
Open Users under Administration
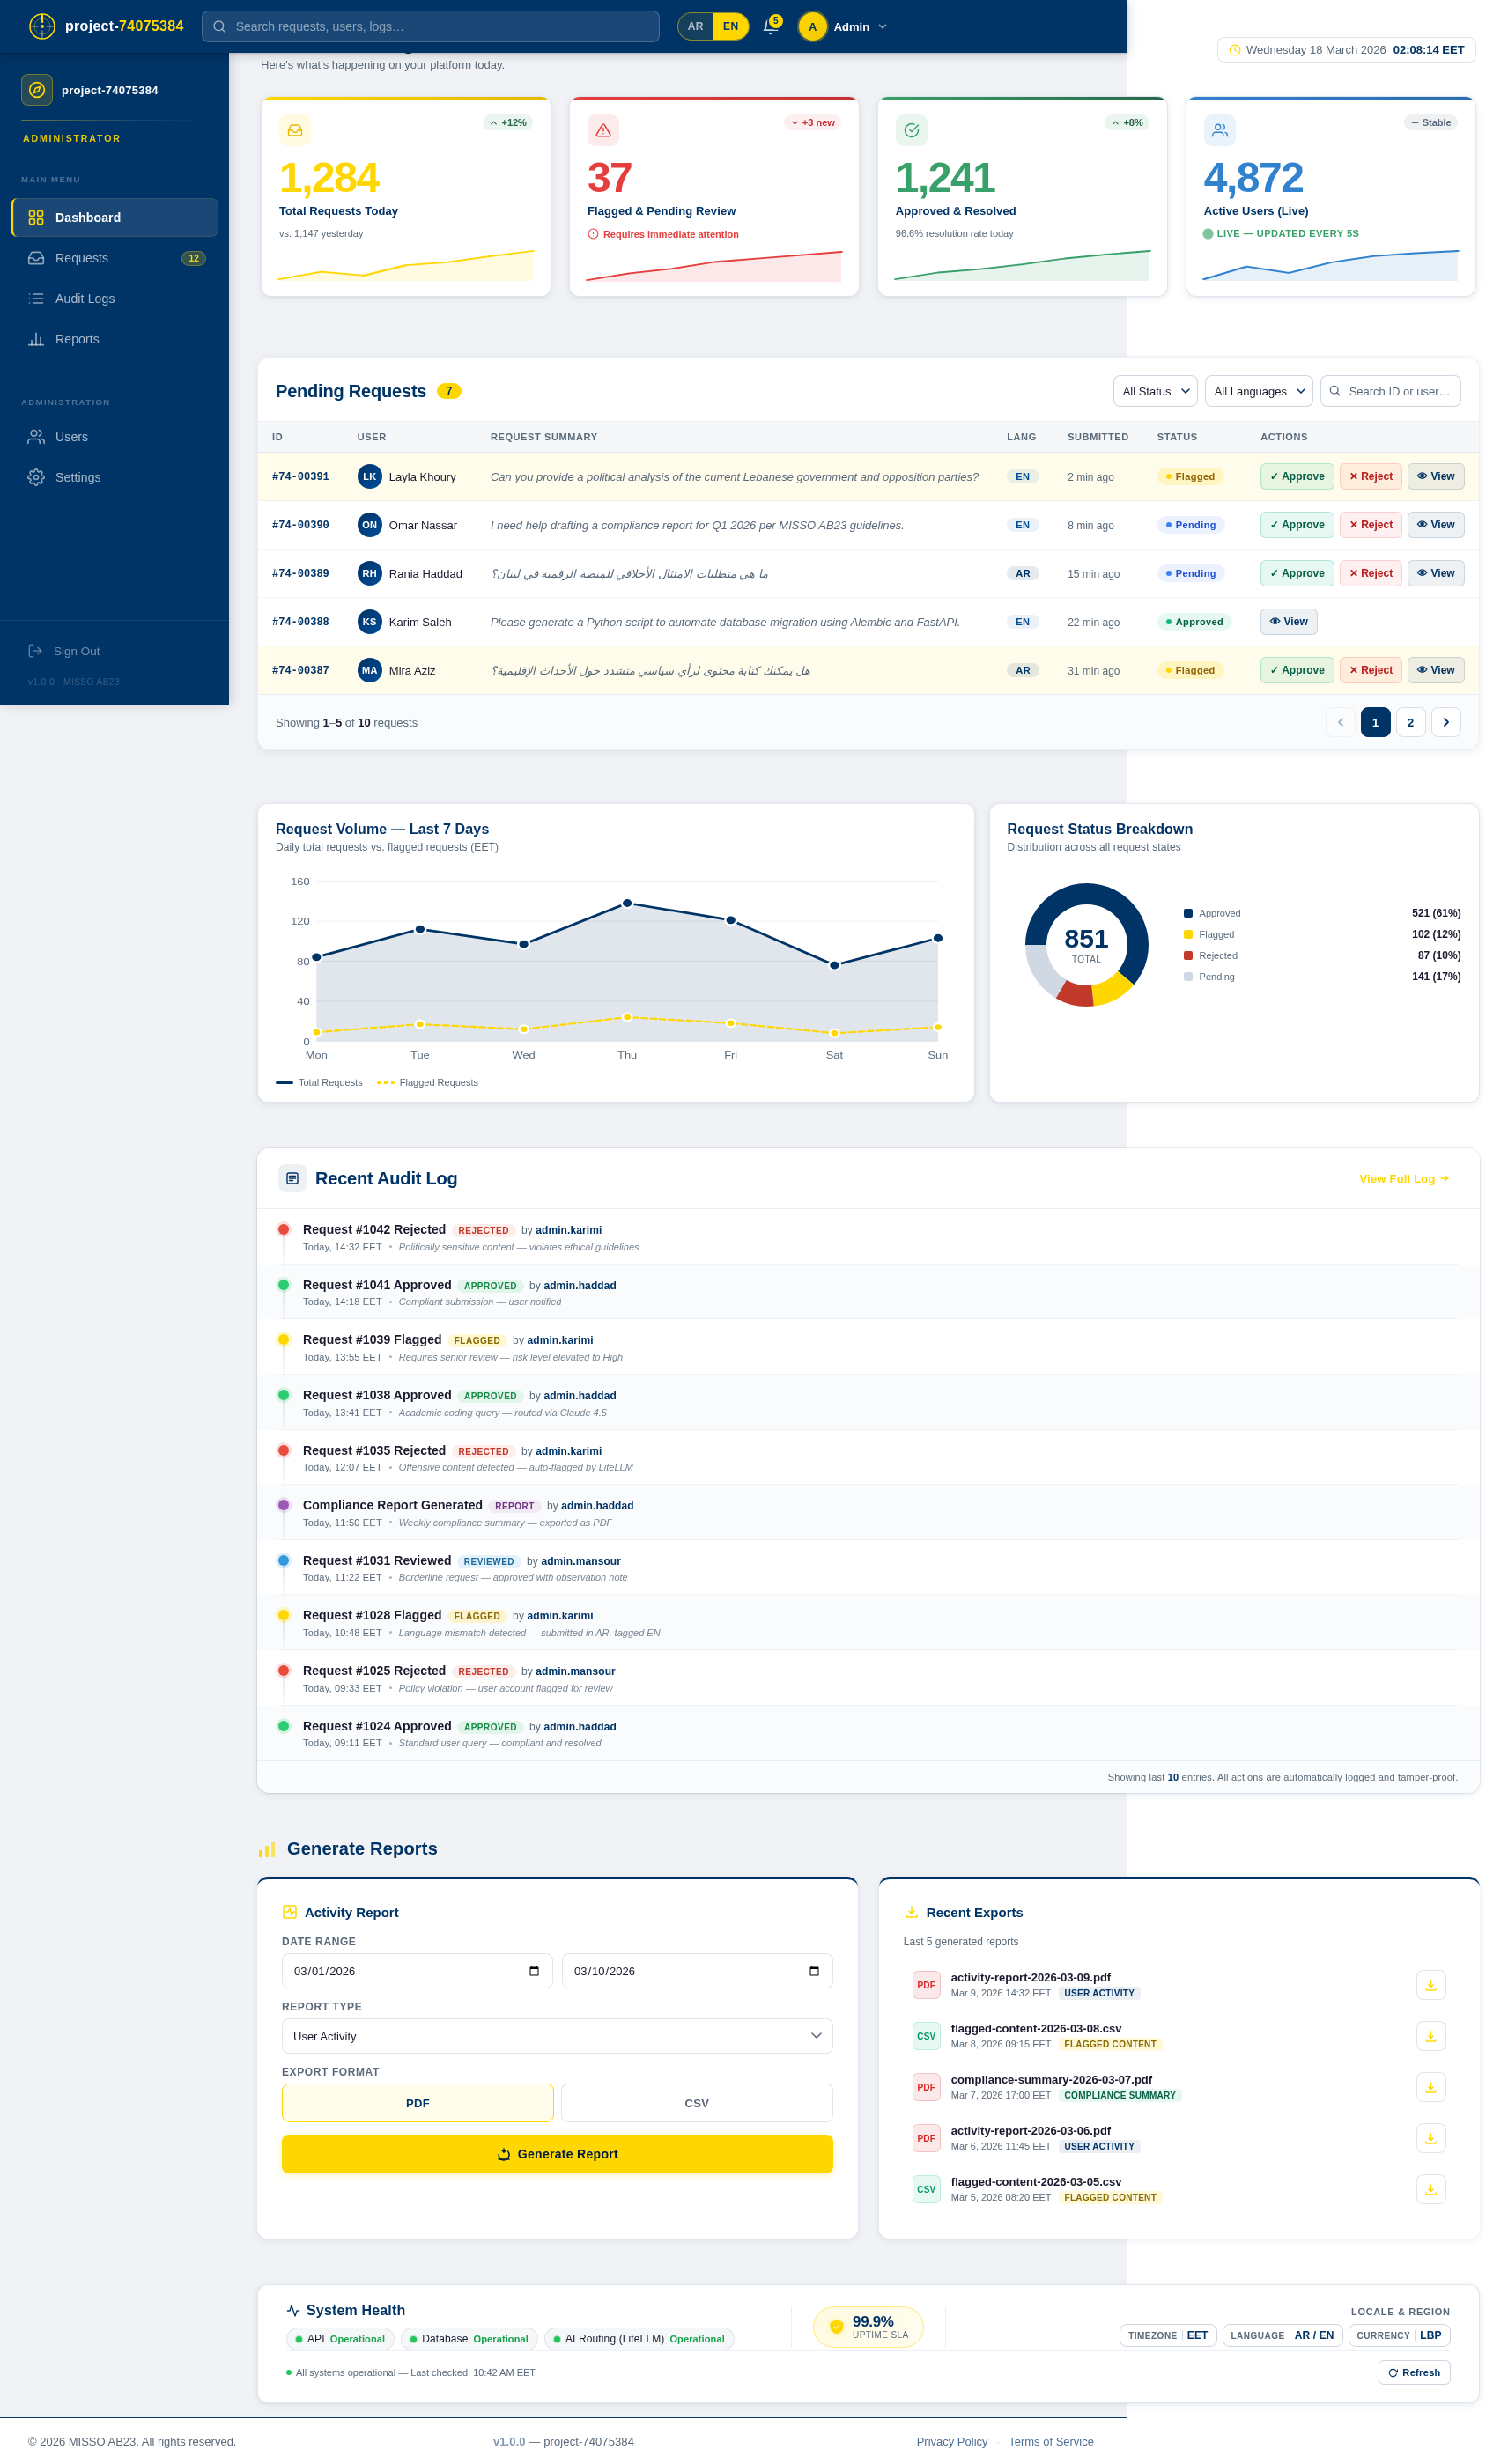tap(71, 437)
